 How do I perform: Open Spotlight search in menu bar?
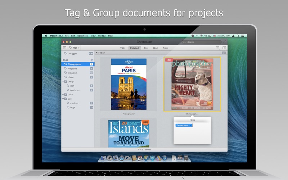click(x=238, y=36)
